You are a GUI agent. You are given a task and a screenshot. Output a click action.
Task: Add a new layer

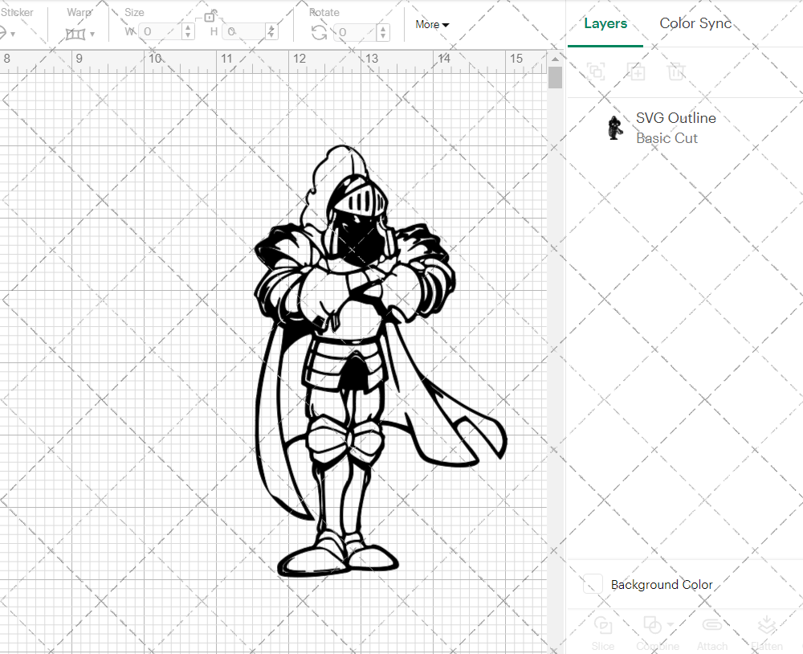pos(637,72)
